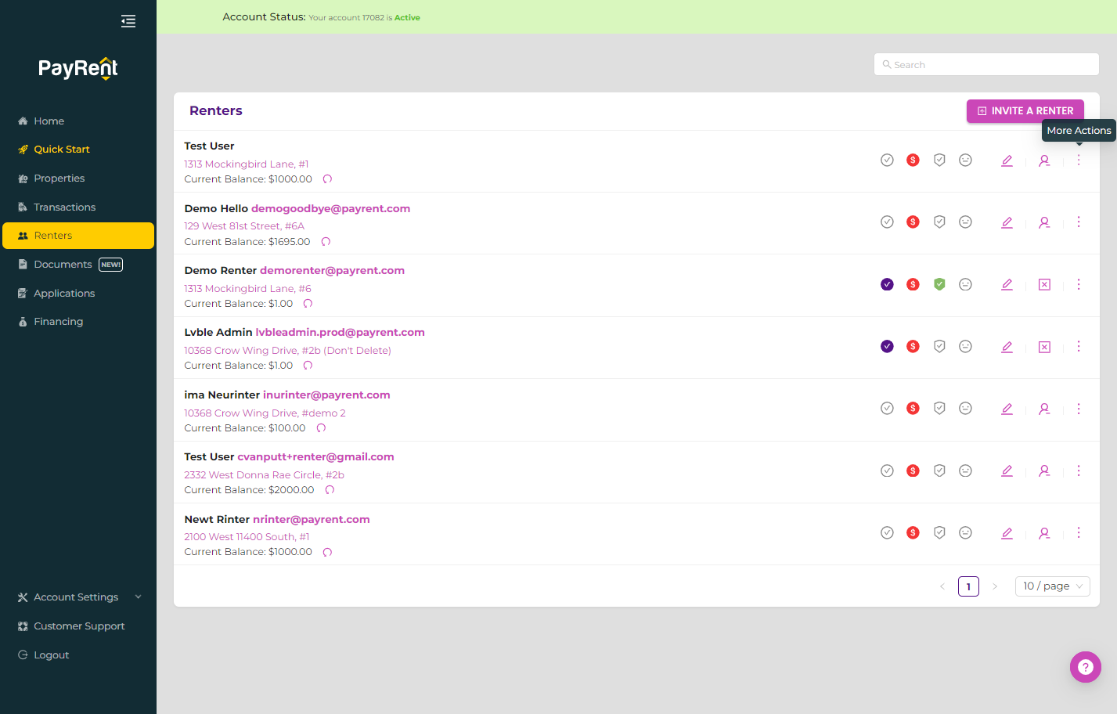The height and width of the screenshot is (714, 1117).
Task: Click the Search field
Action: click(x=986, y=65)
